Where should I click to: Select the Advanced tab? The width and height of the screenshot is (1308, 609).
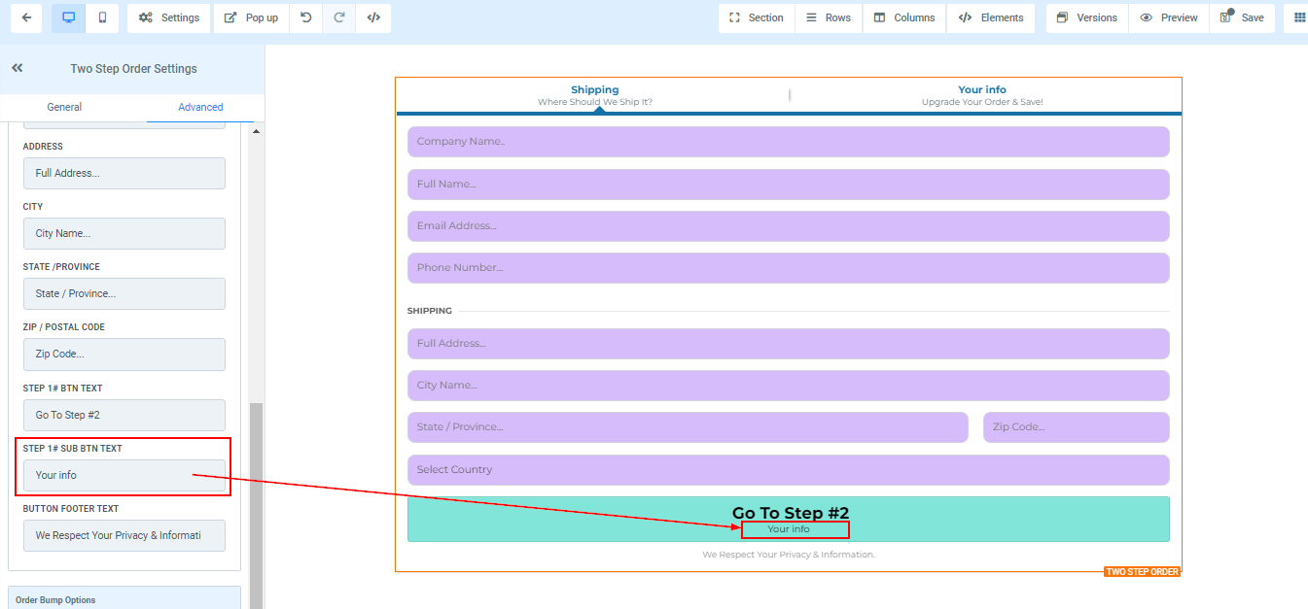click(200, 107)
